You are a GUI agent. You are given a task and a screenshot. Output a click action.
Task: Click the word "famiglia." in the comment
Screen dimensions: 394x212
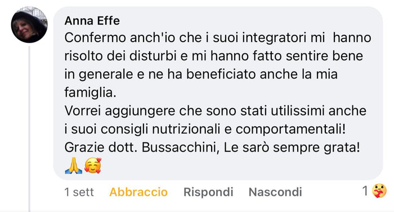[90, 93]
